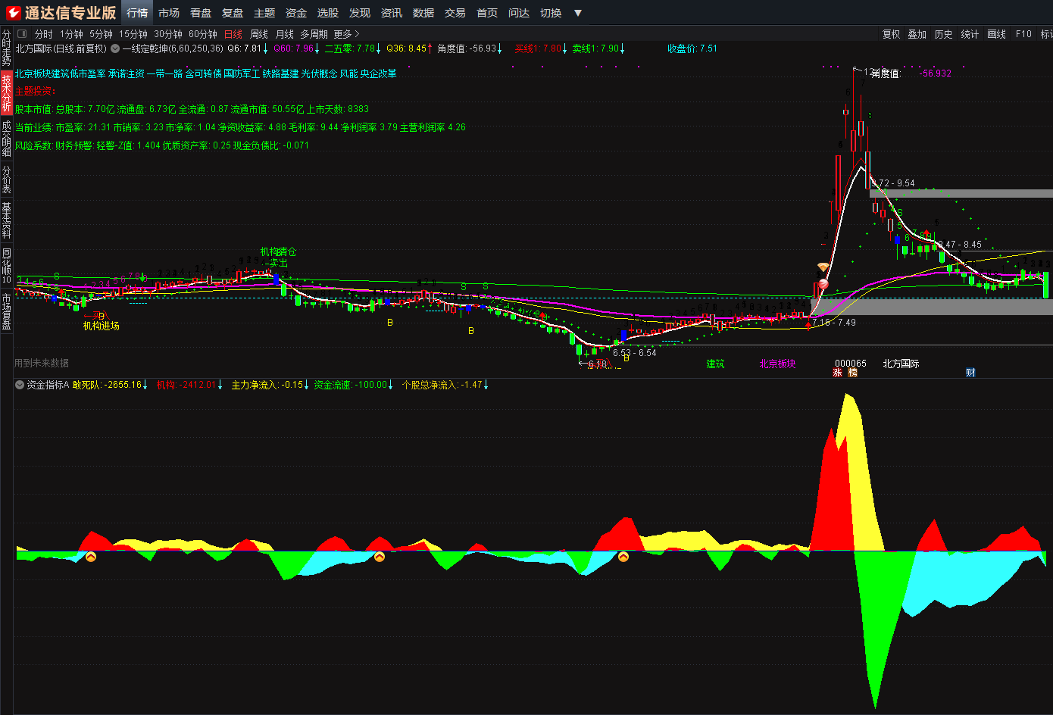Open the 看盘 menu

[x=201, y=13]
